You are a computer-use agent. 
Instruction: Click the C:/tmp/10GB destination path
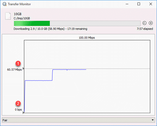pyautogui.click(x=22, y=18)
